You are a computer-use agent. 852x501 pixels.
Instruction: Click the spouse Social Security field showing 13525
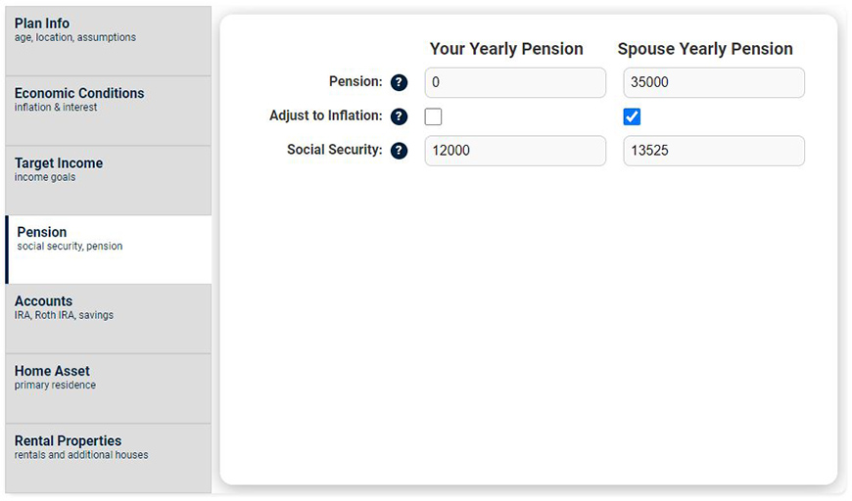coord(713,151)
